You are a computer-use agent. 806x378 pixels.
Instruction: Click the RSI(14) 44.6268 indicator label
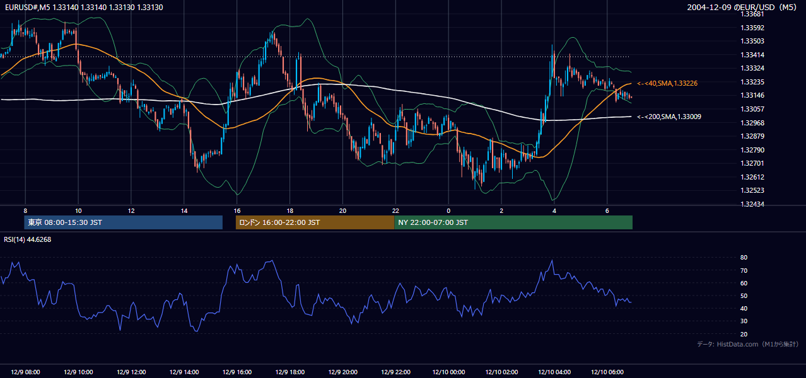(x=28, y=239)
